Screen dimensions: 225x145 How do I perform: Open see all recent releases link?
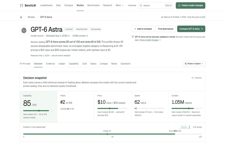61,55
